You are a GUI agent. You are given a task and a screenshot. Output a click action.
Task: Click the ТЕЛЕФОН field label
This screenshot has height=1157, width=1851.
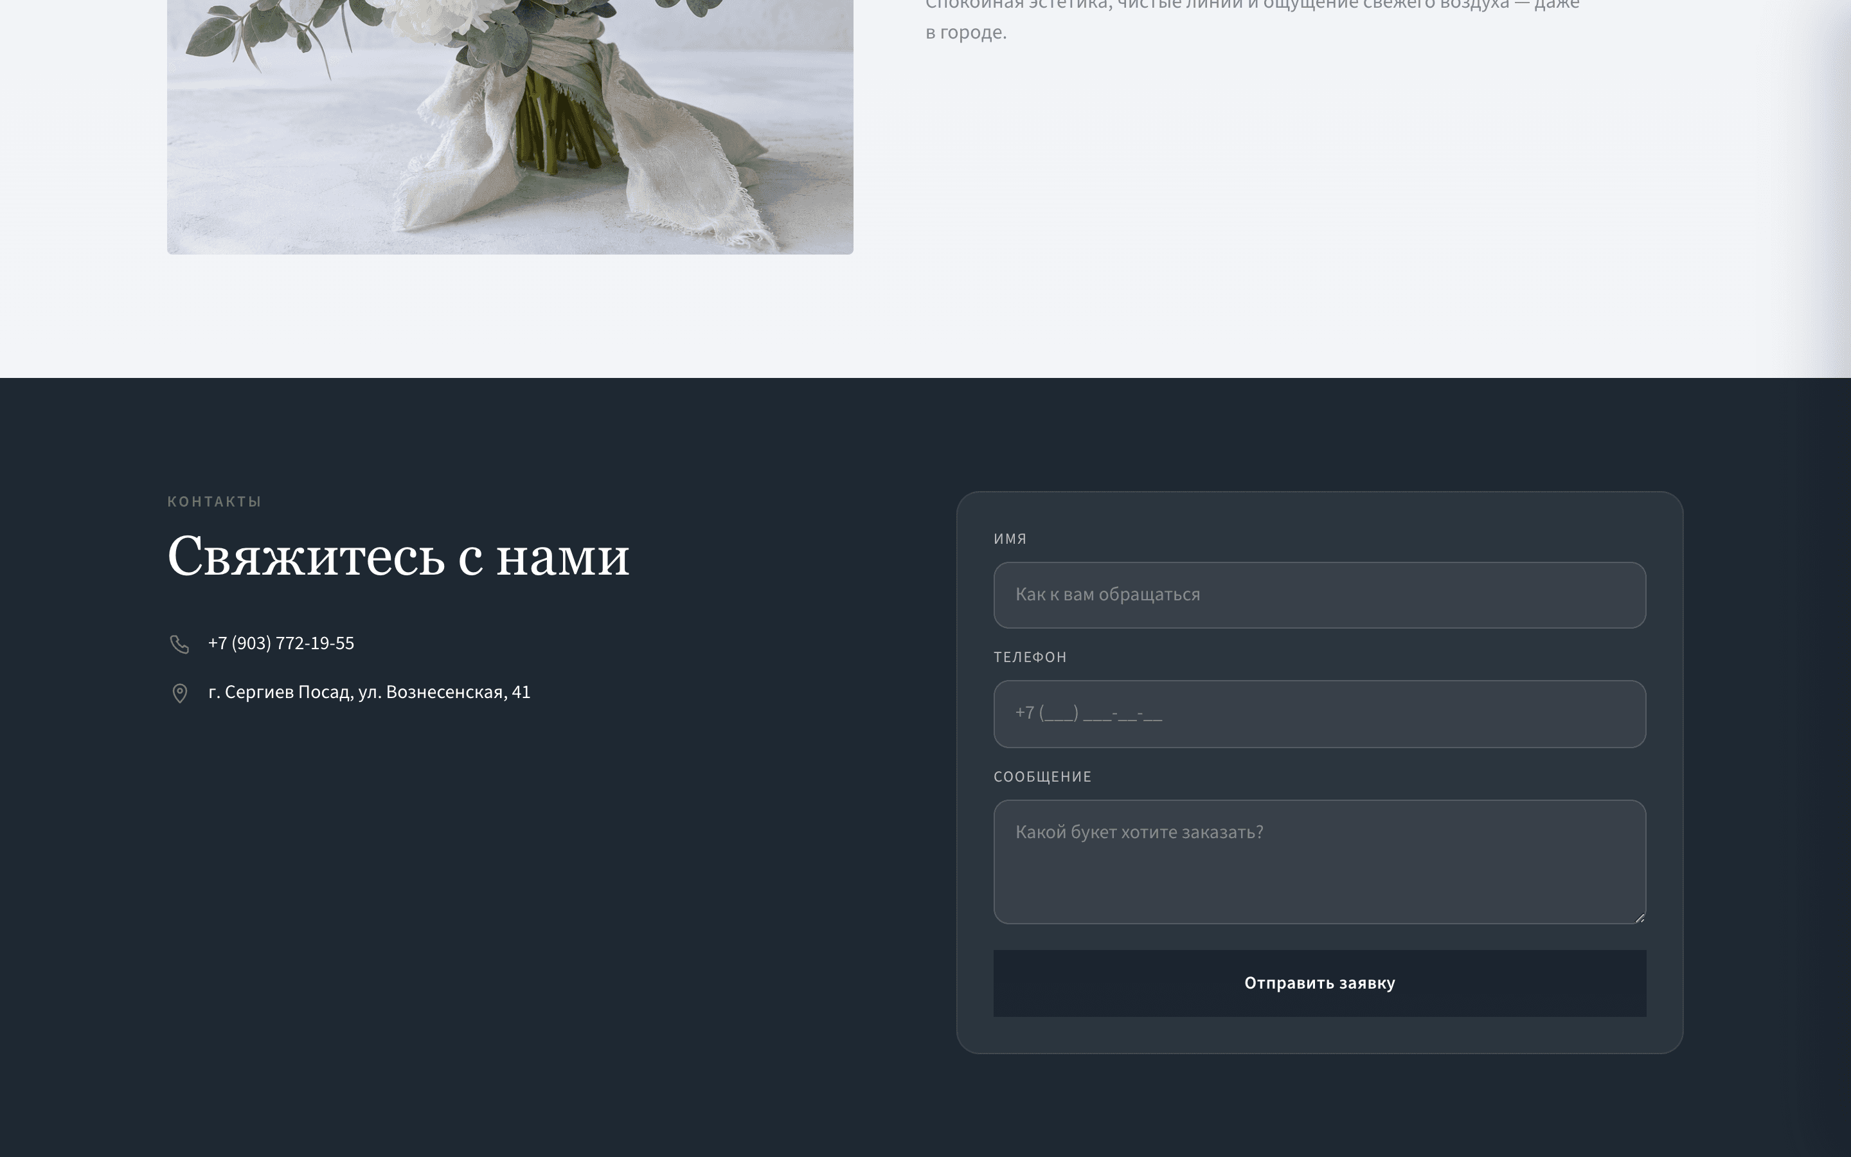[1030, 656]
